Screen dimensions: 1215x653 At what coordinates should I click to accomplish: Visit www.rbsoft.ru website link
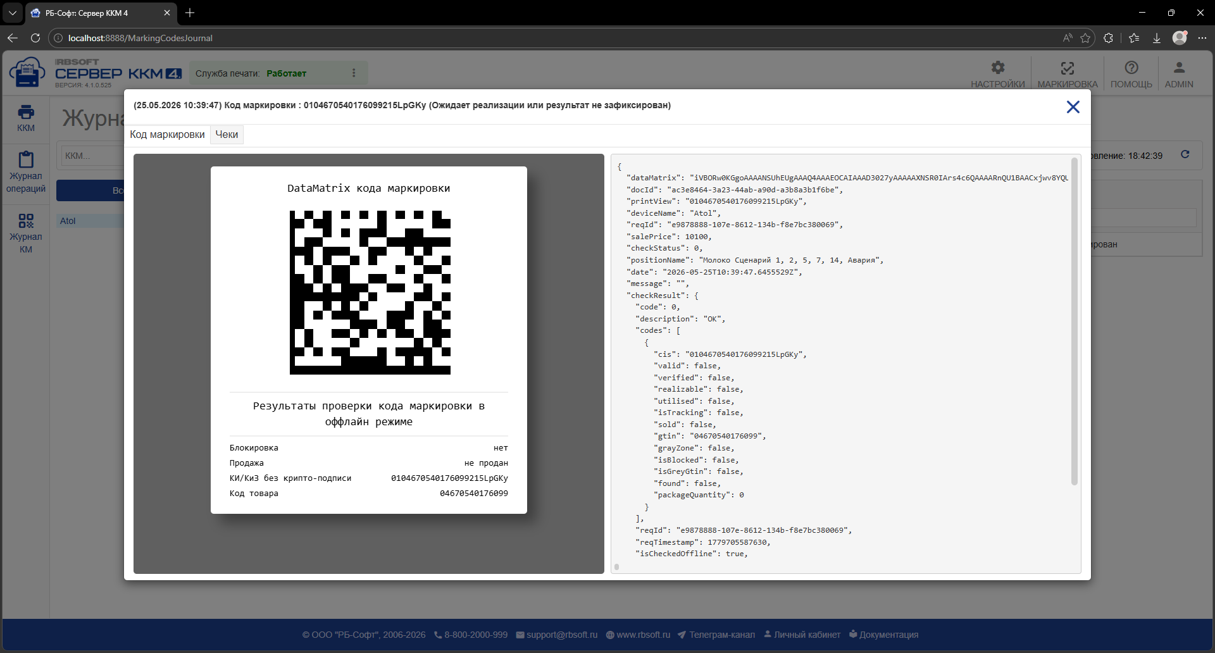coord(638,635)
